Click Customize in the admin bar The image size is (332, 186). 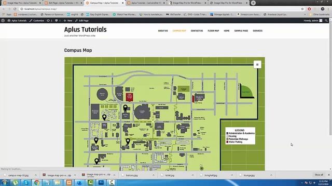click(x=37, y=21)
